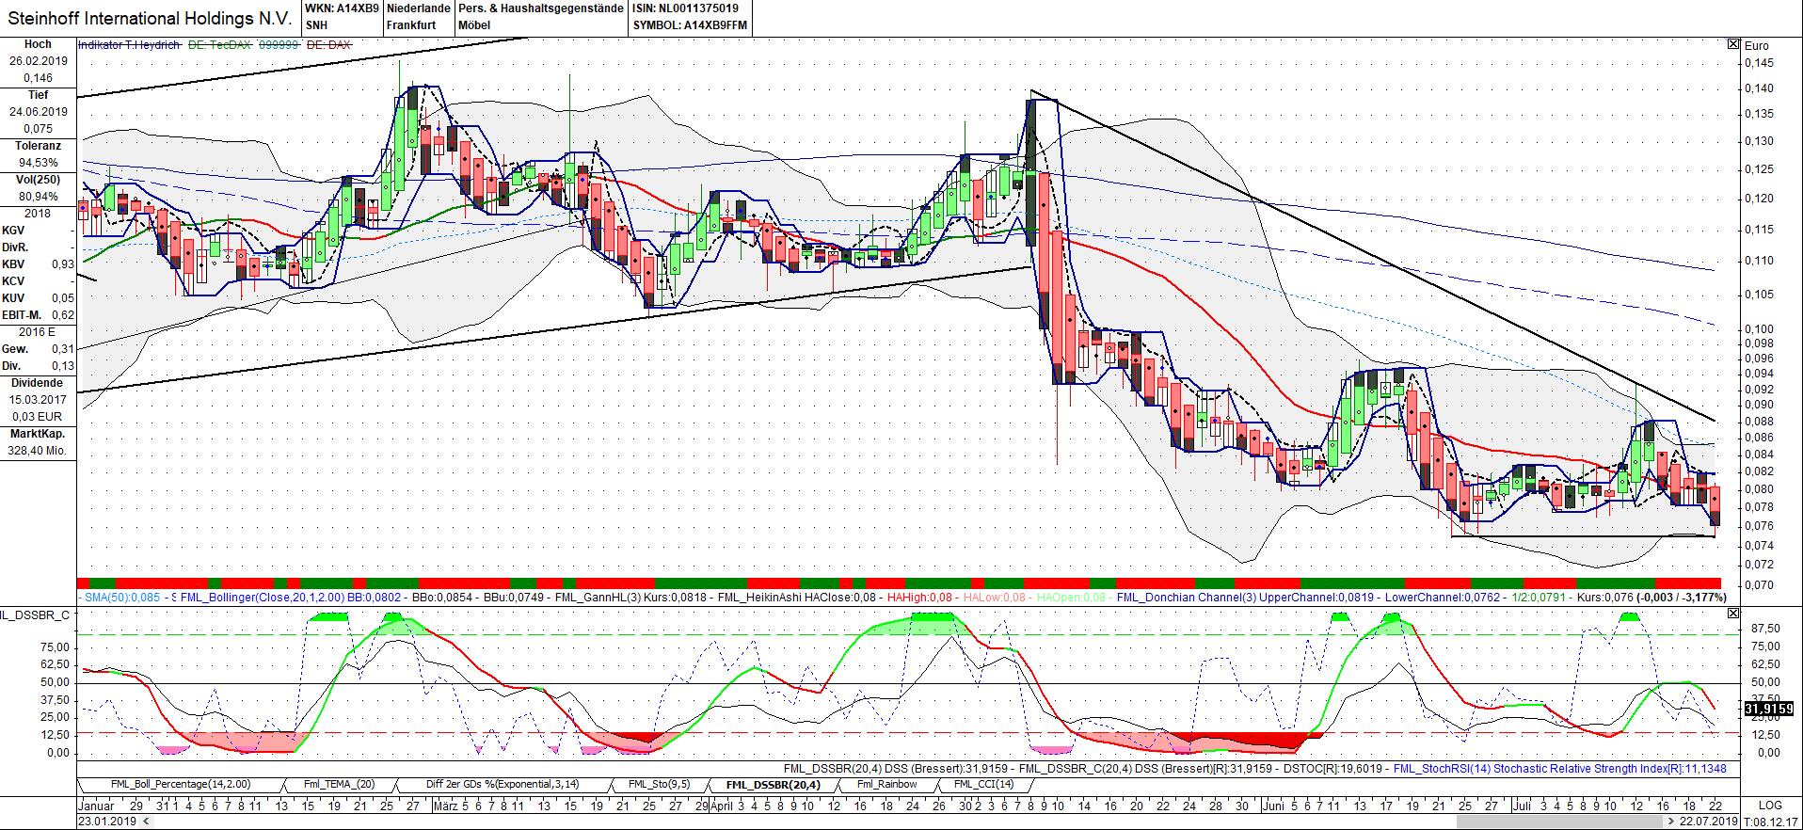Close the IL_DSSBR_C indicator panel
Image resolution: width=1803 pixels, height=830 pixels.
click(x=1733, y=614)
